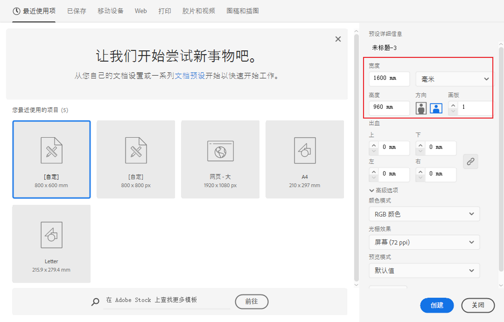The image size is (504, 322).
Task: Switch to the 移动设备 tab
Action: pos(111,11)
